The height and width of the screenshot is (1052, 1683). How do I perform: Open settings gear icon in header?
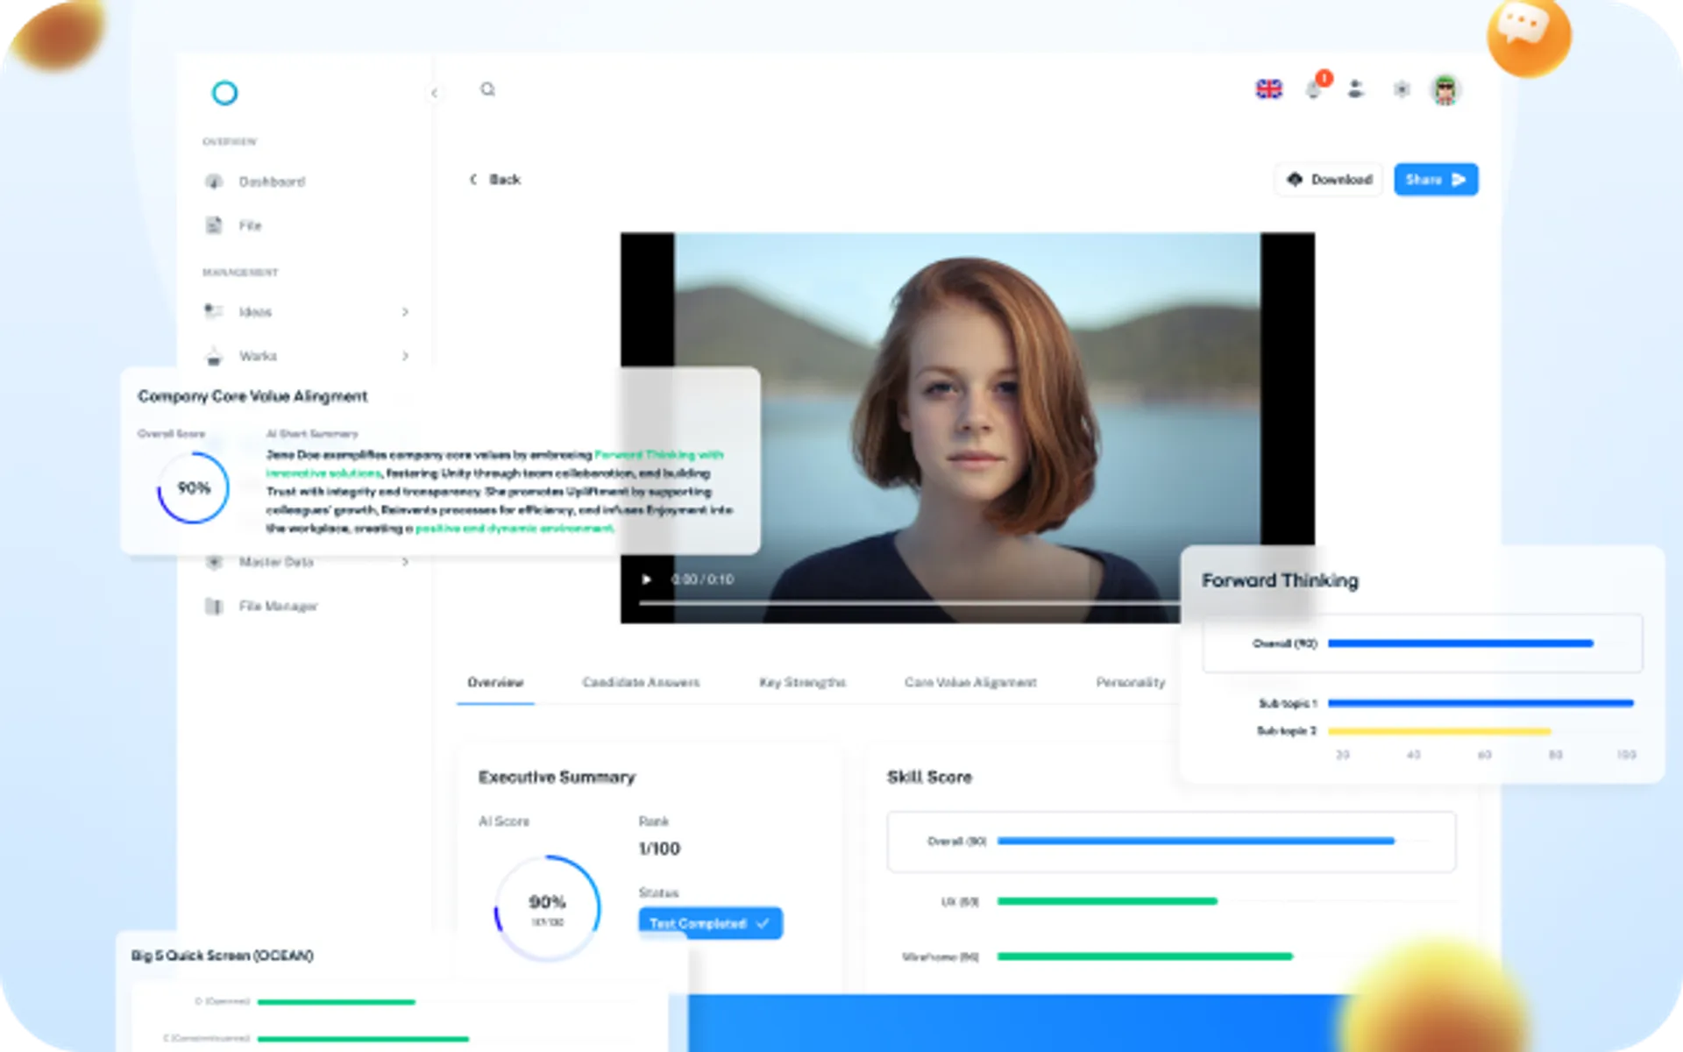[1402, 89]
